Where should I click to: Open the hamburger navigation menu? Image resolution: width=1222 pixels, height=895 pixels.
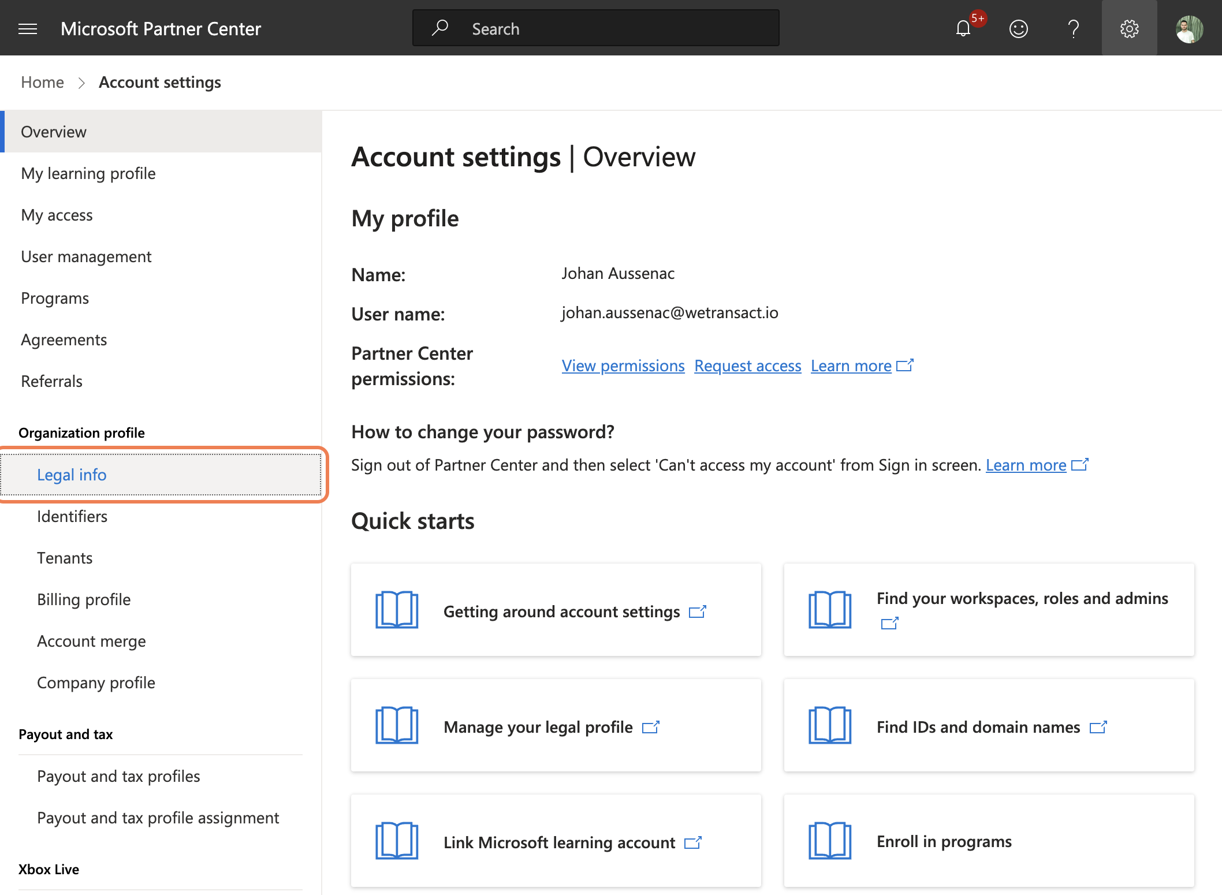[28, 28]
